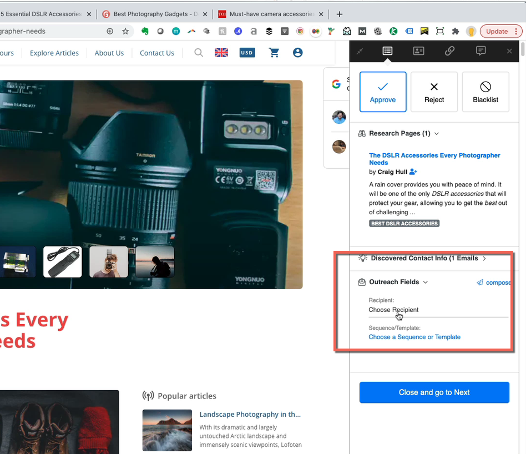Select the UK flag language icon

[x=221, y=53]
